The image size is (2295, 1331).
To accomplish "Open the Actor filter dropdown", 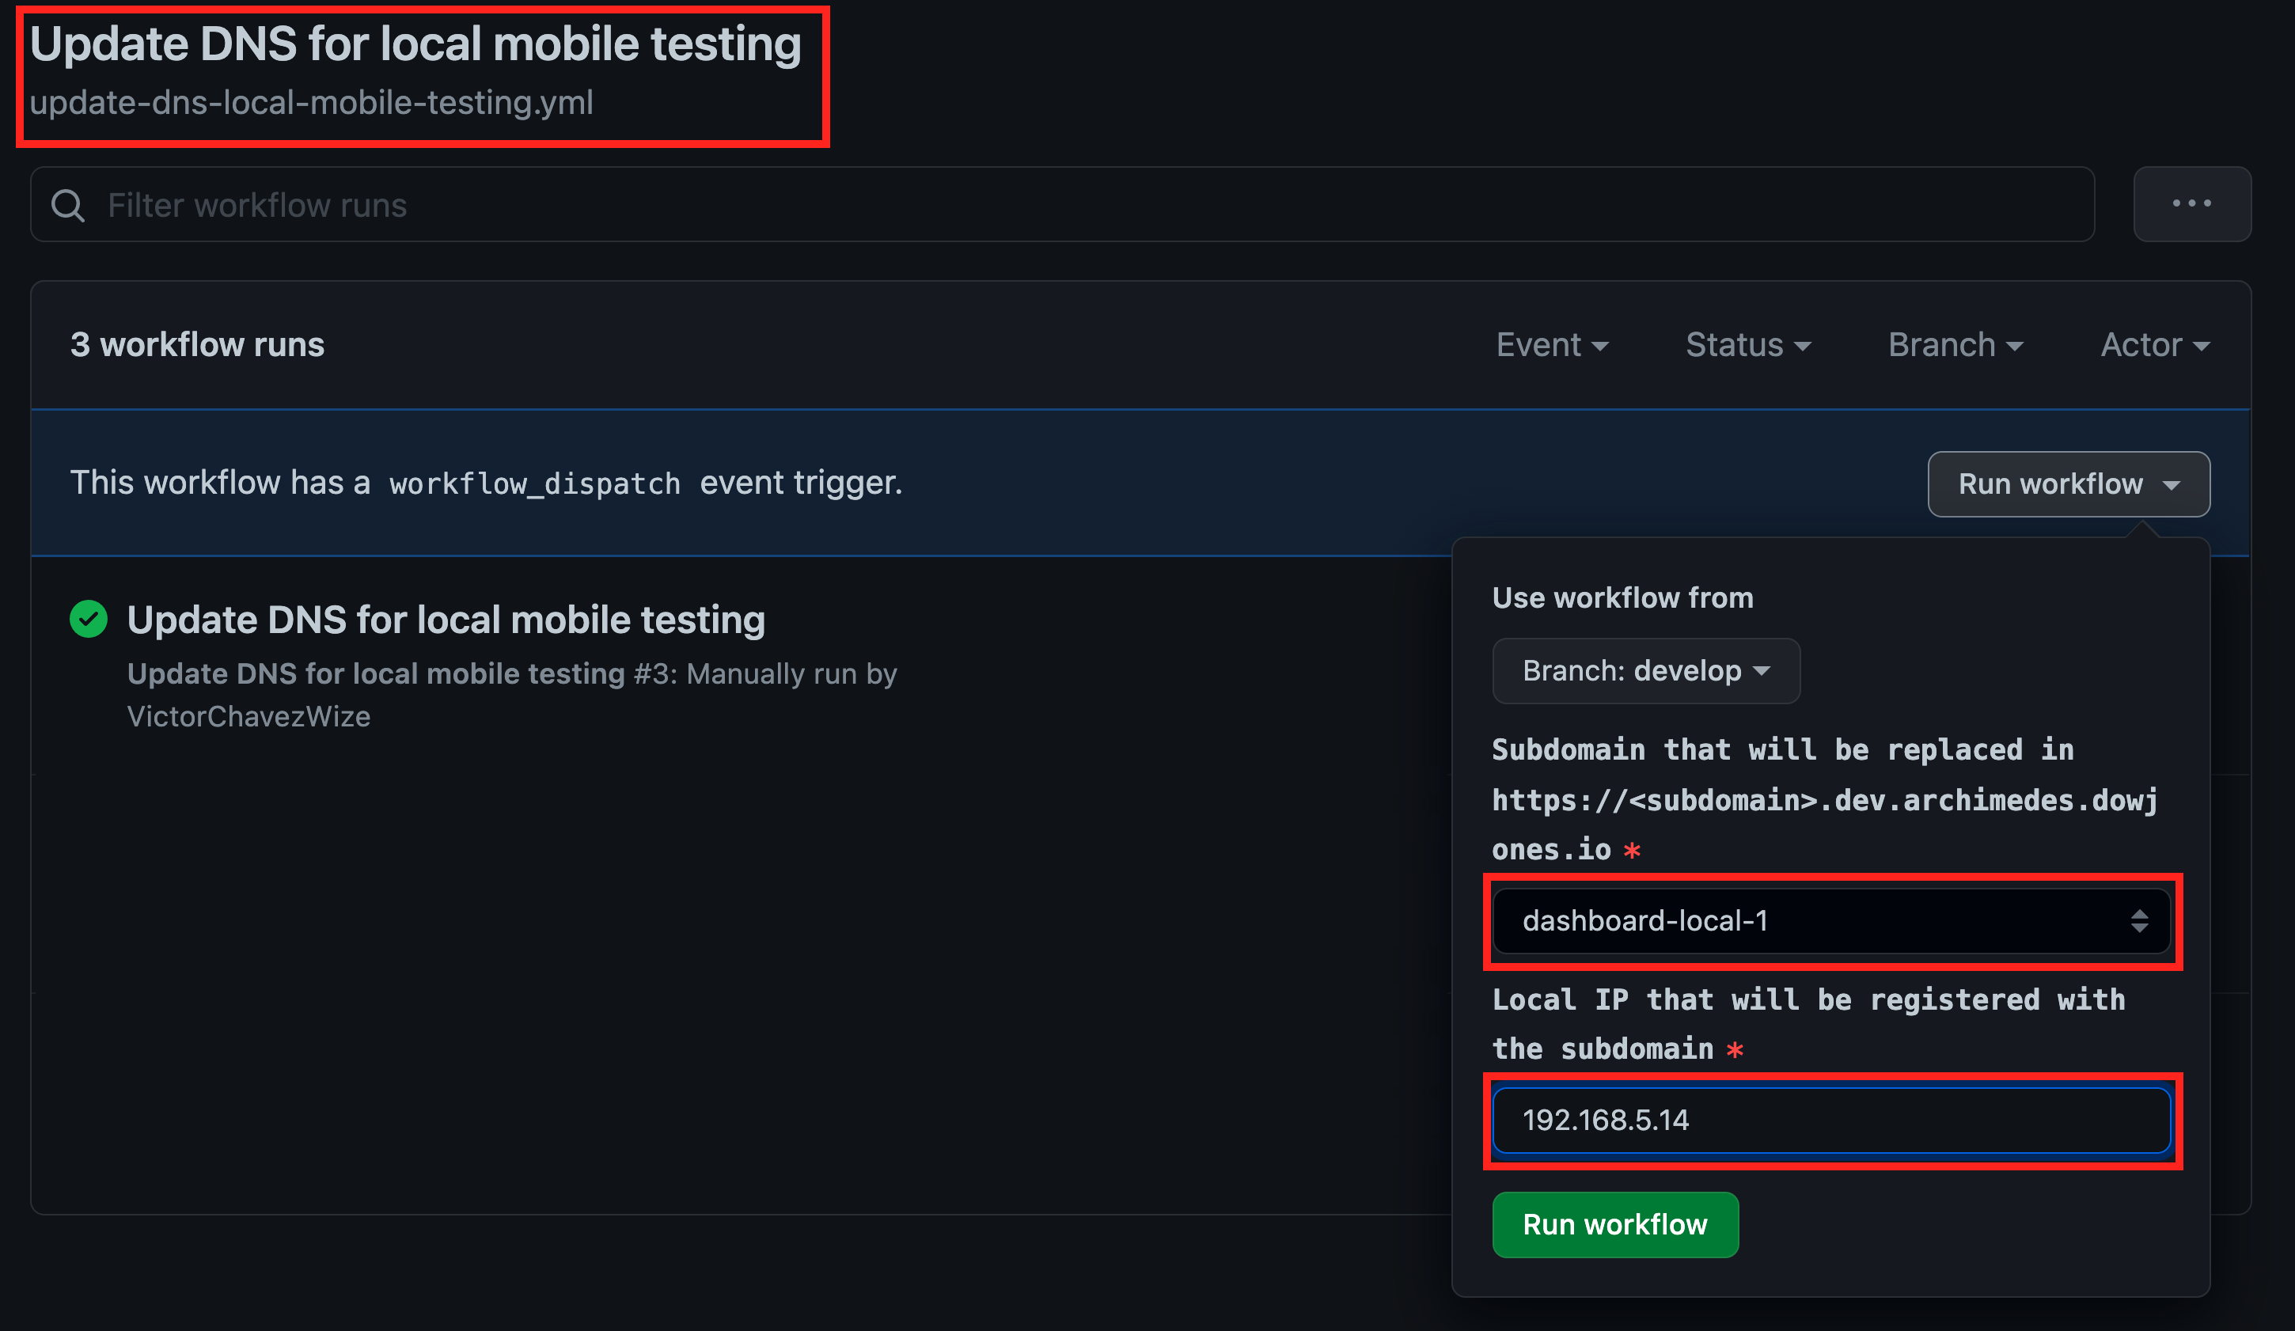I will click(x=2155, y=345).
